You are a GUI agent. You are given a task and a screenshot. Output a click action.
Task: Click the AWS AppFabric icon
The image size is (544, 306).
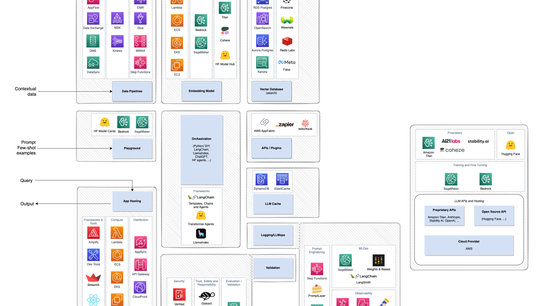[x=264, y=122]
